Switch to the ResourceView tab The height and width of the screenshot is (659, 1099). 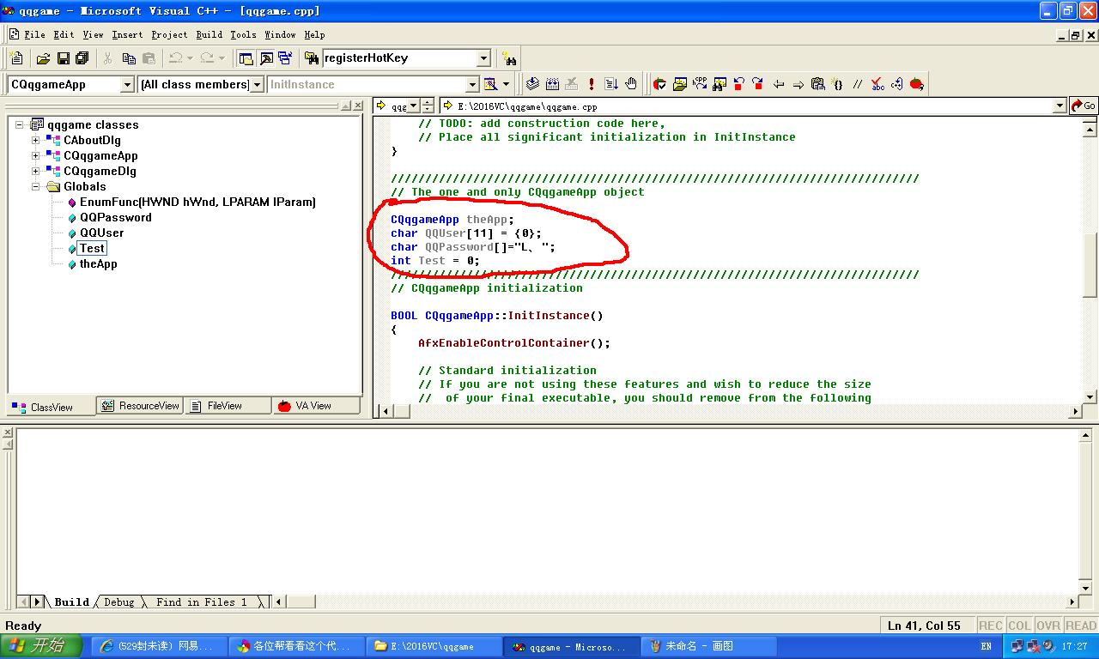click(x=140, y=406)
